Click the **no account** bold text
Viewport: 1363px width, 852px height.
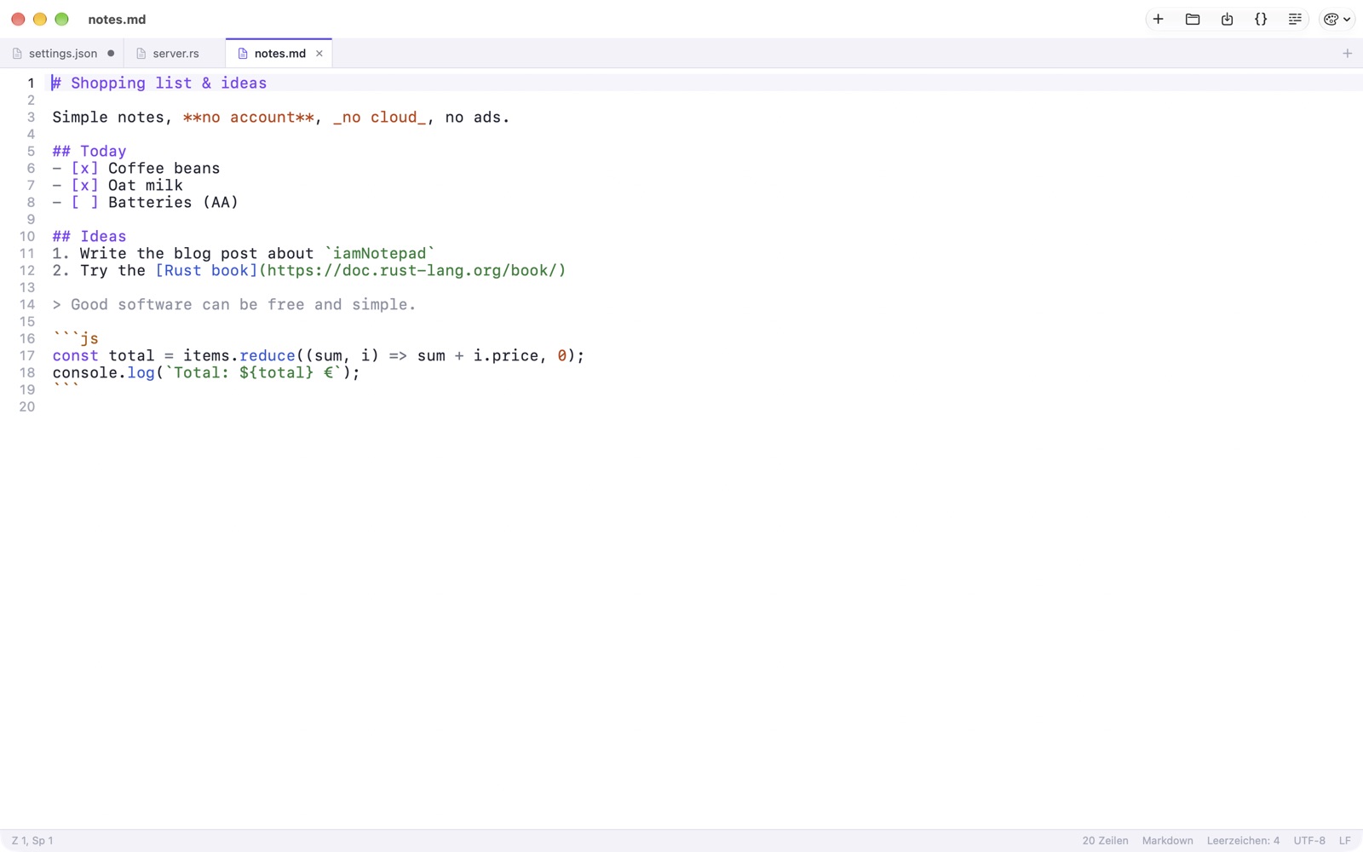coord(249,118)
